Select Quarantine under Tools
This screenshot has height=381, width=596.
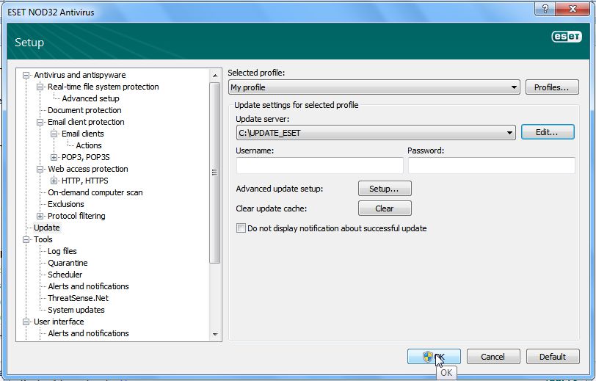click(x=68, y=263)
